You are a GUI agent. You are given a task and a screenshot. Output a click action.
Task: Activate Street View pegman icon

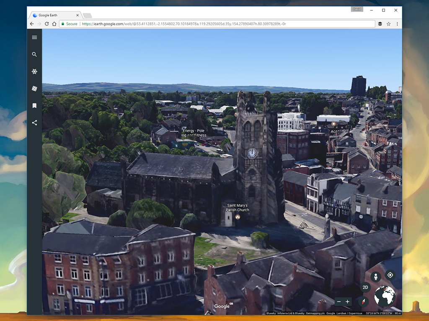[376, 277]
